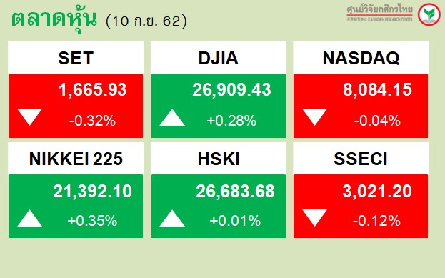The image size is (445, 278).
Task: Click the SSECI down arrow triangle
Action: pos(314,218)
